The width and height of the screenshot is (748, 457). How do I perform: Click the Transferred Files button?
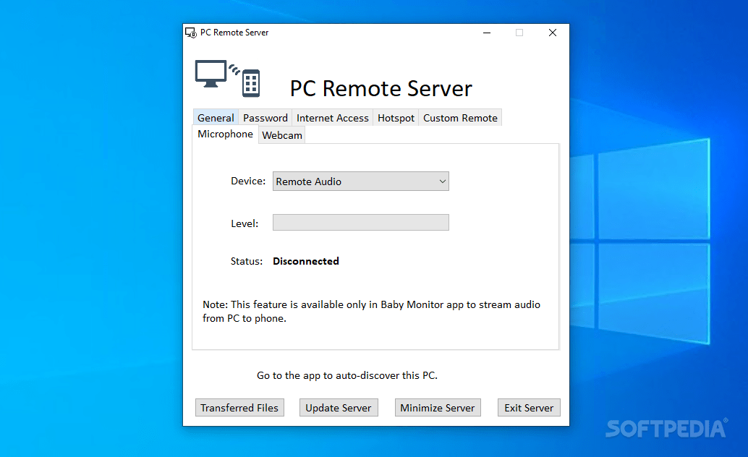tap(239, 408)
